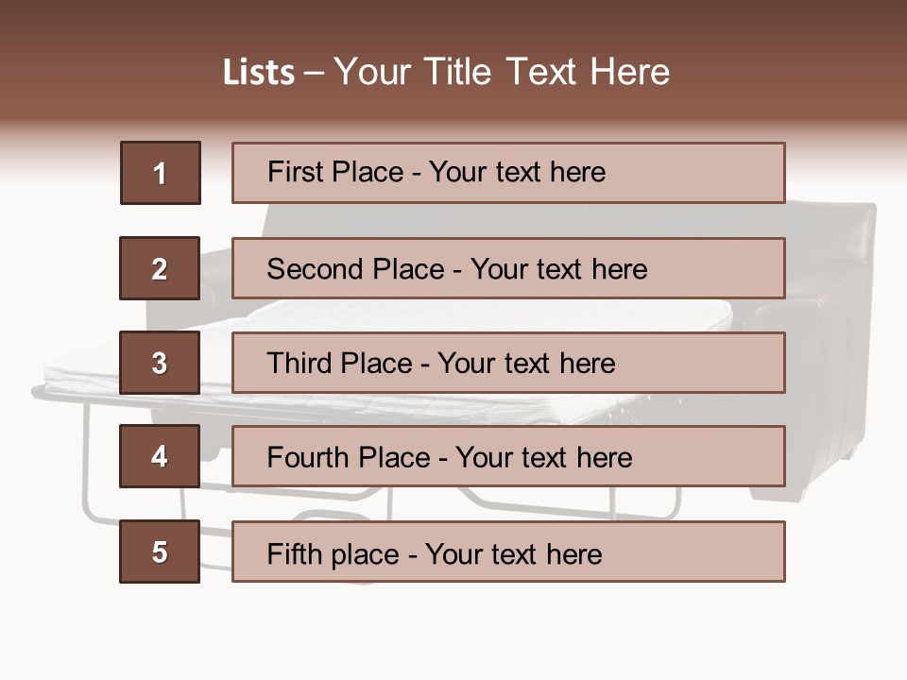Click the number 5 box
This screenshot has height=680, width=907.
click(160, 552)
